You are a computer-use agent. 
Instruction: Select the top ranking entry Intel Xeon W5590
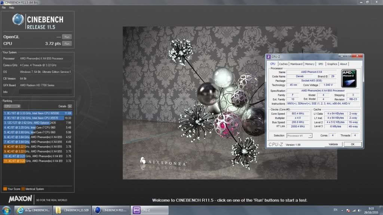coord(37,113)
